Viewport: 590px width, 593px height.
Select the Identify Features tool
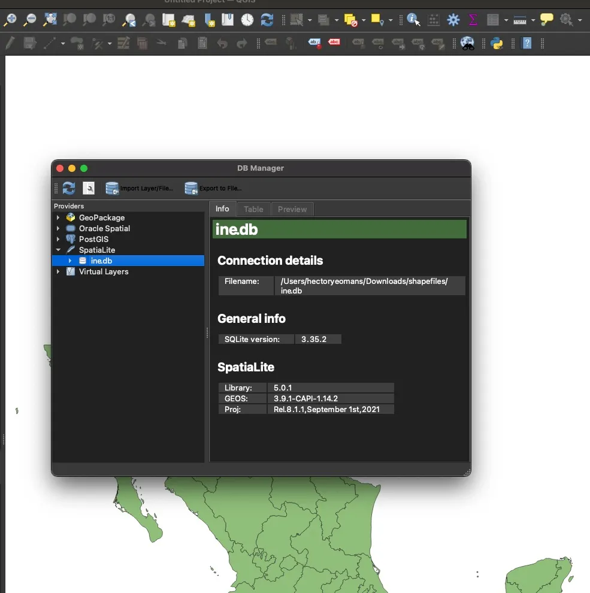click(x=413, y=20)
